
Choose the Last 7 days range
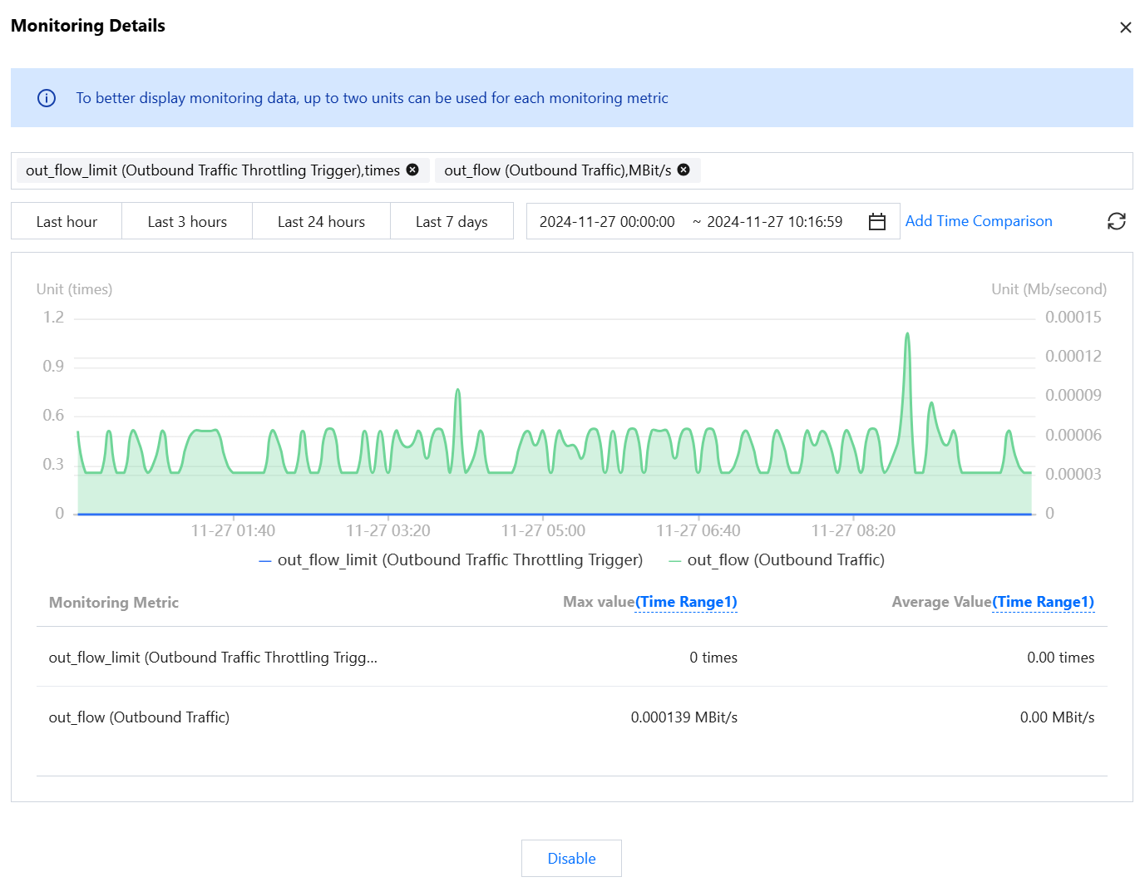(x=452, y=222)
